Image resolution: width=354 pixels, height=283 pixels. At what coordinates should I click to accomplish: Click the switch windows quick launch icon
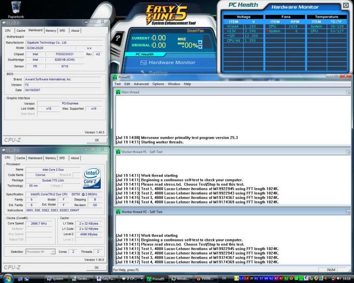tap(26, 279)
